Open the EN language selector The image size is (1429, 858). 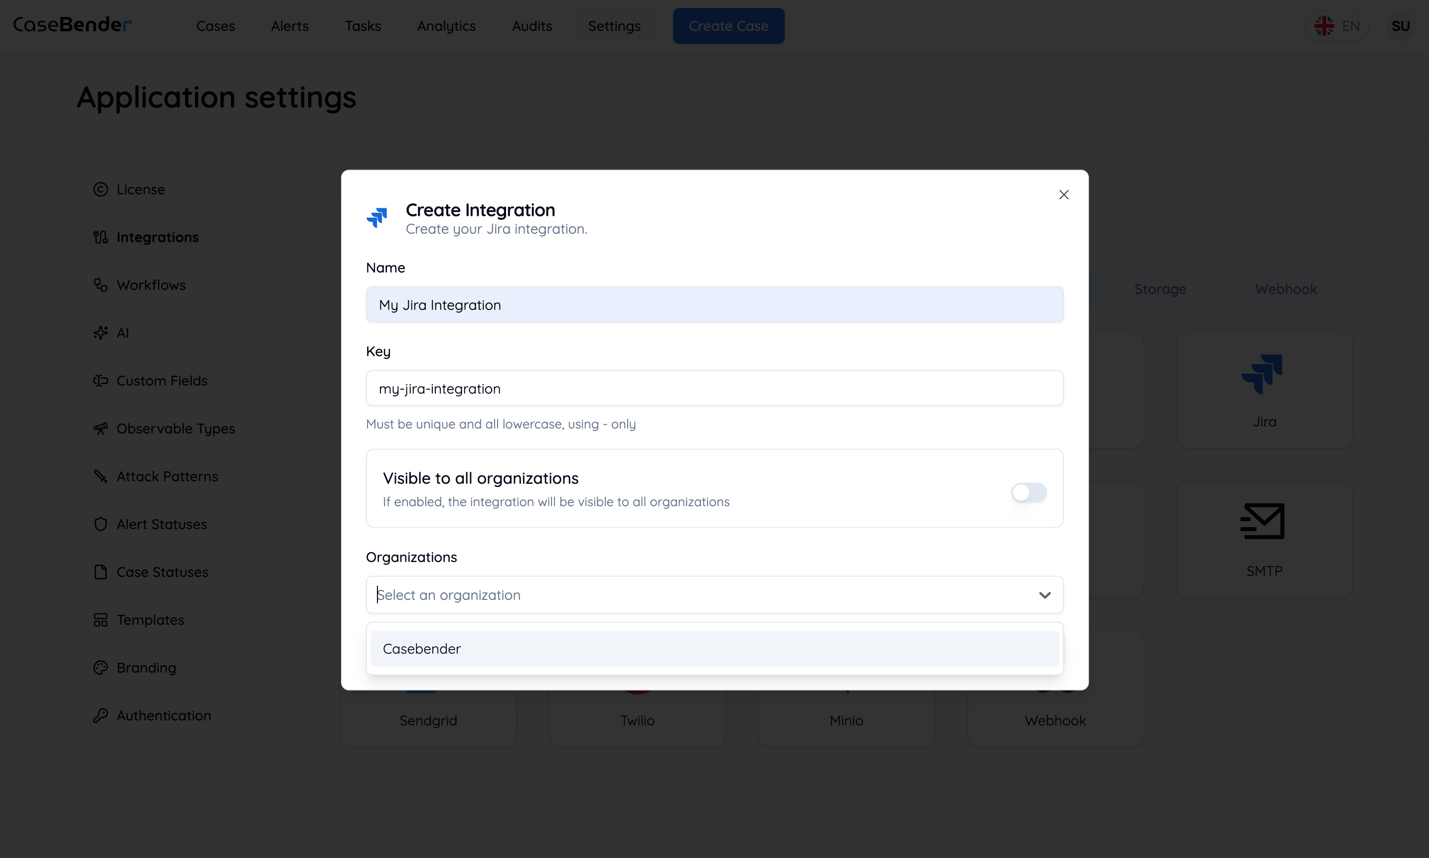tap(1338, 25)
